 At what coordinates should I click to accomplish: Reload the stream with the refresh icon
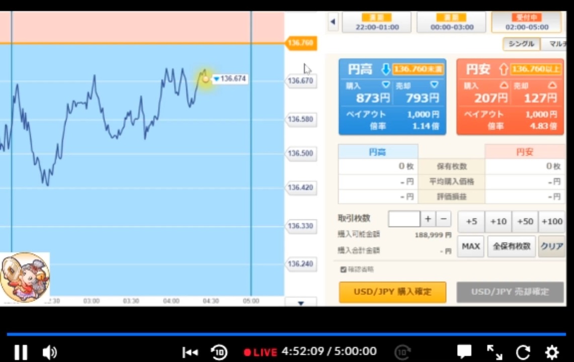point(523,352)
